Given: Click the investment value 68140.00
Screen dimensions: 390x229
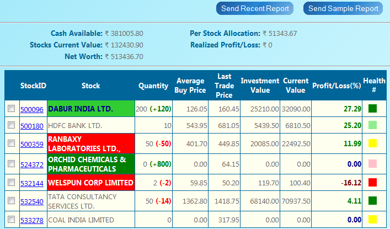Looking at the screenshot, I should [264, 201].
